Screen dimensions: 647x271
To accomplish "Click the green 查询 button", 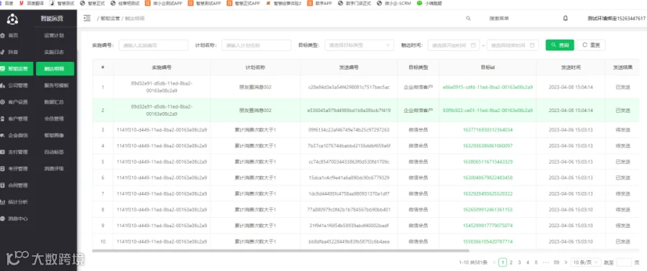I will pos(560,45).
